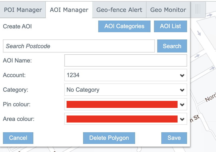This screenshot has width=216, height=152.
Task: Click the Delete Polygon button
Action: click(109, 138)
